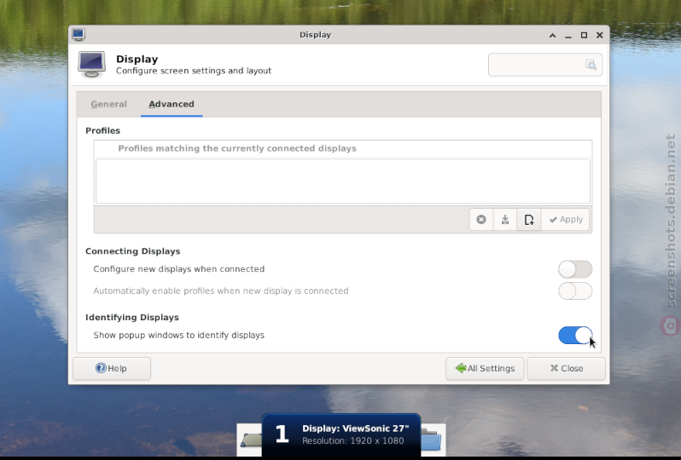This screenshot has height=460, width=681.
Task: Roll up window using titlebar arrow
Action: click(552, 35)
